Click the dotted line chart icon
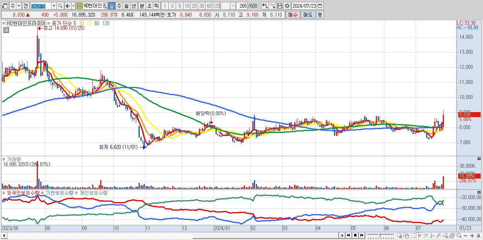The height and width of the screenshot is (240, 483). pyautogui.click(x=413, y=235)
